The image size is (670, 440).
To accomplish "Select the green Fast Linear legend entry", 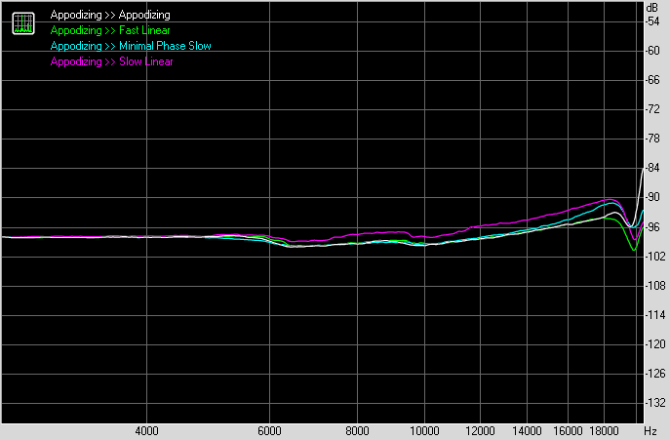I will [109, 31].
